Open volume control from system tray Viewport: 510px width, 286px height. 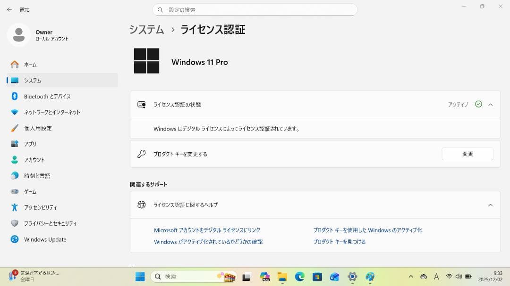[458, 277]
